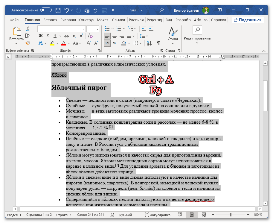Open the quick print preview icon
This screenshot has width=273, height=223.
pos(87,10)
